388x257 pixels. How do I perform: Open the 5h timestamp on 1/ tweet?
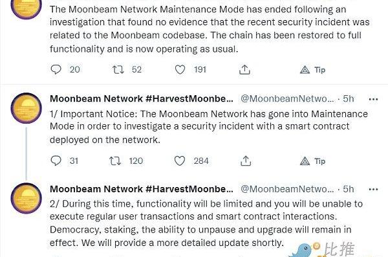click(x=348, y=98)
